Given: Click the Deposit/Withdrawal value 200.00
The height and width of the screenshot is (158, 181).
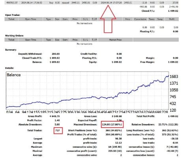Looking at the screenshot, I should click(56, 54).
